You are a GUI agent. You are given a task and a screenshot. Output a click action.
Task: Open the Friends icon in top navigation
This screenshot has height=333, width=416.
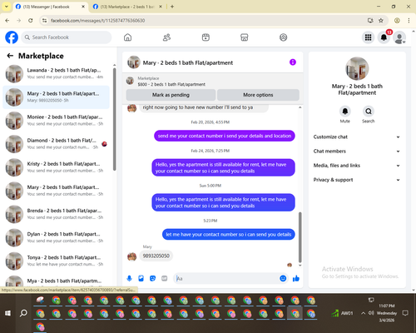[x=166, y=37]
